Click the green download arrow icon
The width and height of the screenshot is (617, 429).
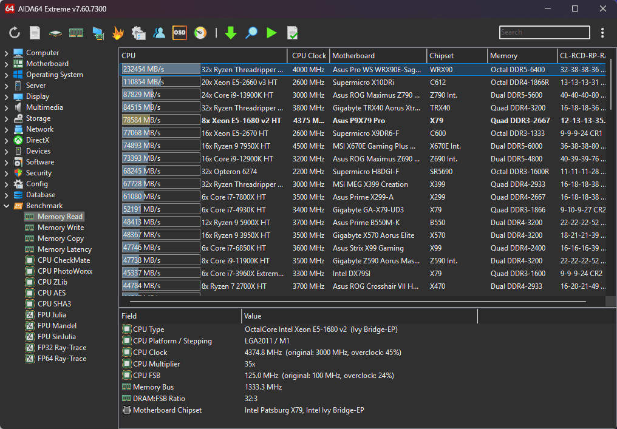[230, 33]
